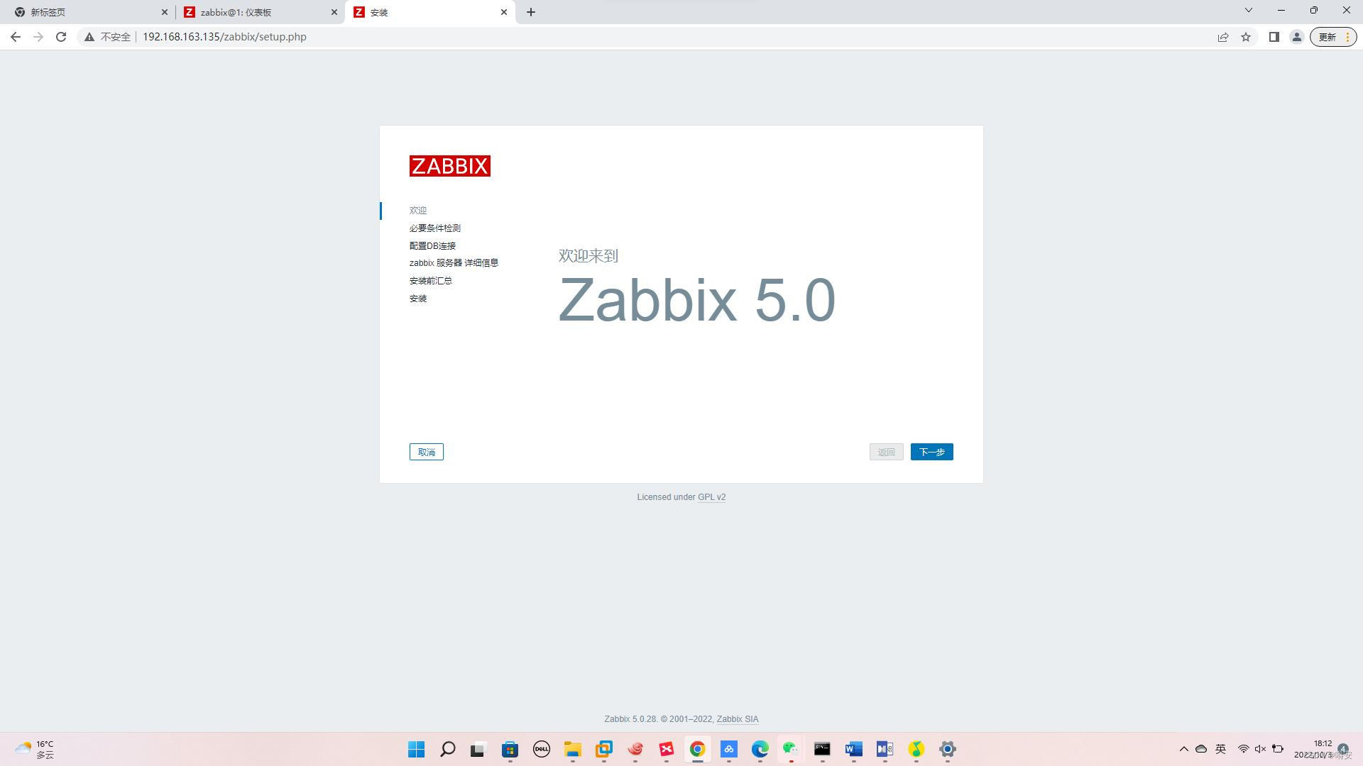Select the 必要条件检测 setup step

434,228
